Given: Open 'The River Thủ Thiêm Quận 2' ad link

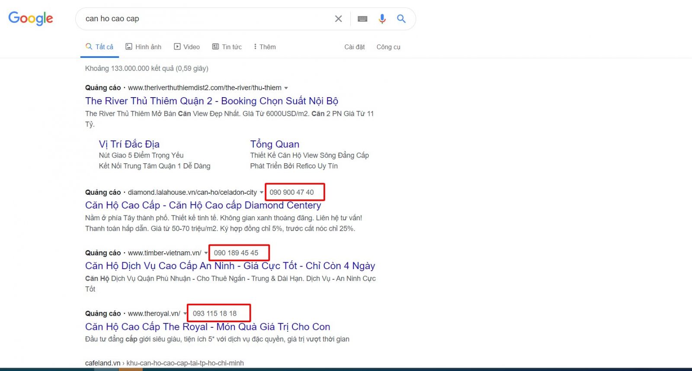Looking at the screenshot, I should tap(211, 101).
